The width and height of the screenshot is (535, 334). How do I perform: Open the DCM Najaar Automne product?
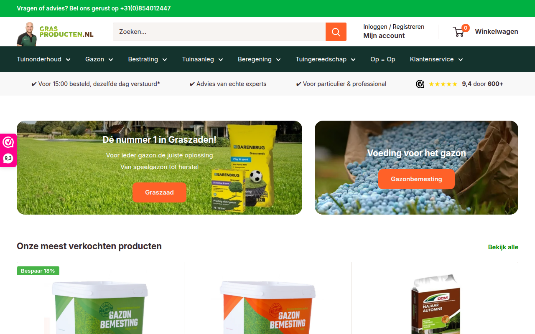click(x=435, y=304)
